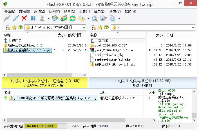
Task: Sort local list by 名称 column
Action: (x=27, y=35)
